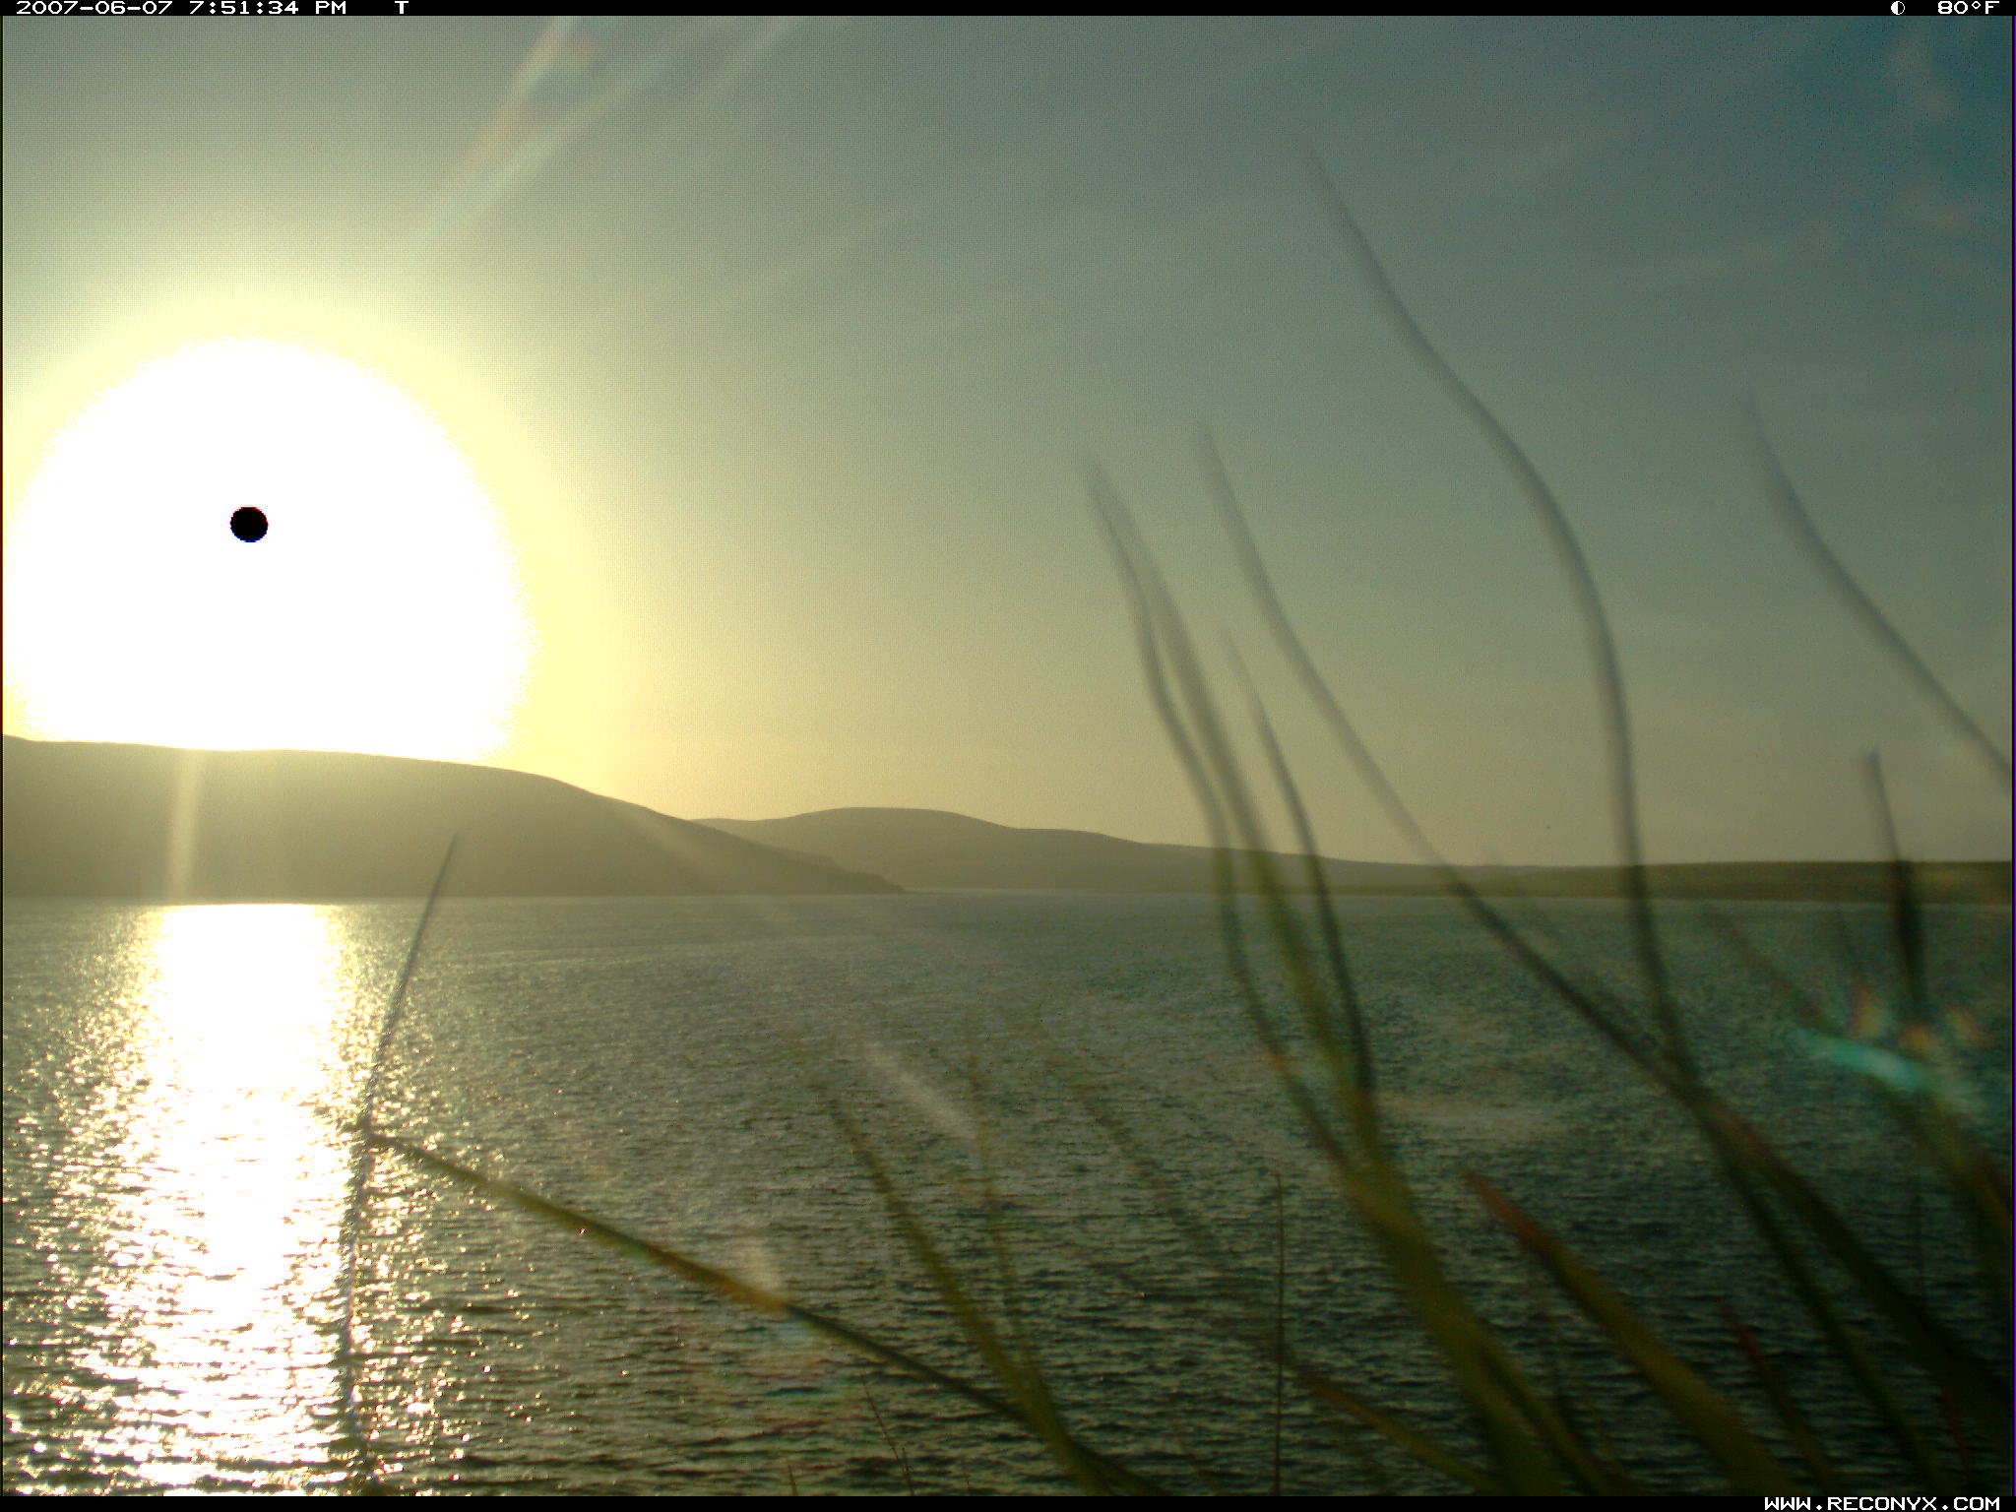Image resolution: width=2016 pixels, height=1512 pixels.
Task: Click the T trigger indicator
Action: point(401,8)
